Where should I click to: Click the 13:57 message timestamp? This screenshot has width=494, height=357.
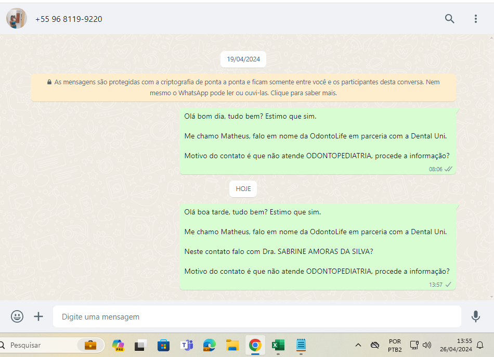coord(435,285)
